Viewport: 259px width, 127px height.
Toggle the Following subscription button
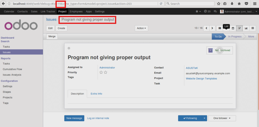[190, 118]
